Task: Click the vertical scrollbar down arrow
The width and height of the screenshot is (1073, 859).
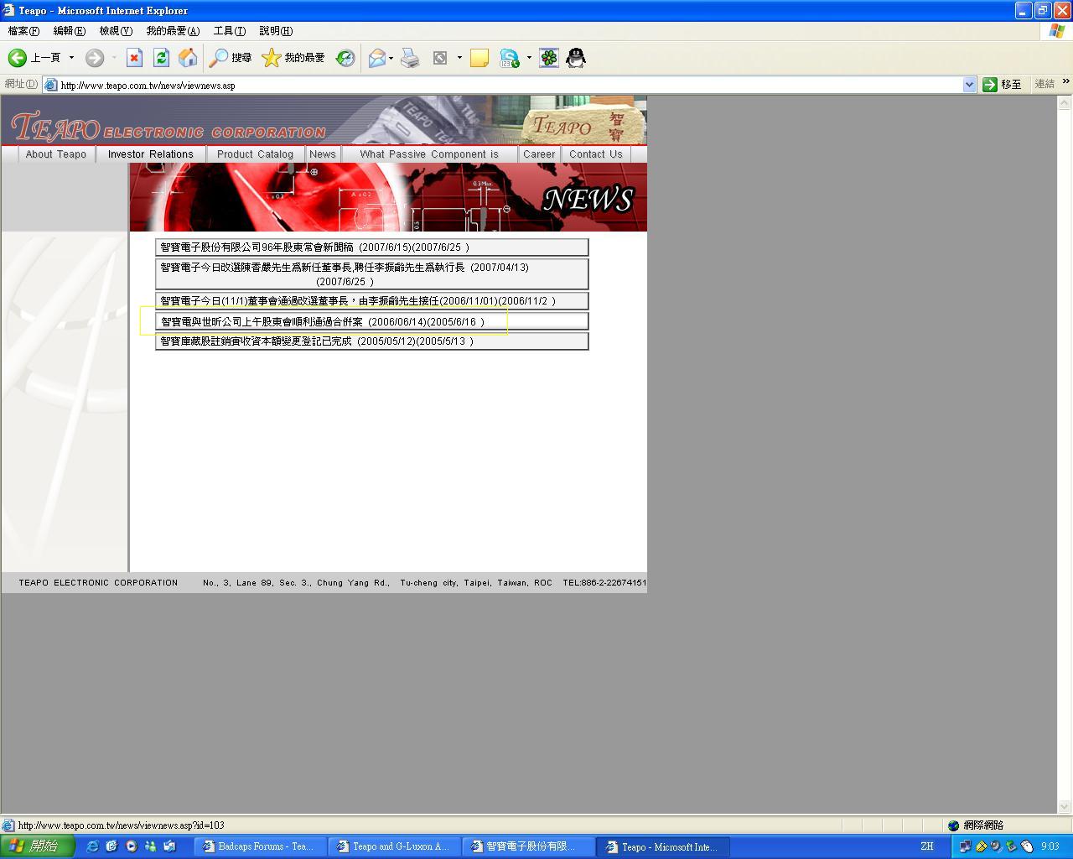Action: click(x=1065, y=807)
